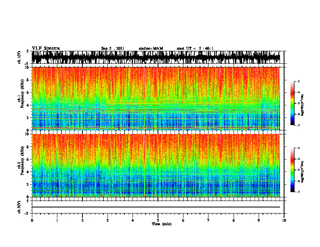Select the date text "Sep. 5 , 2021"
Screen dimensions: 320x247
[113, 48]
